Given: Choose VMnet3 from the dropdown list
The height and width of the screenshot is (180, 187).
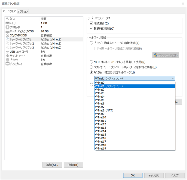Looking at the screenshot, I should (x=135, y=93).
